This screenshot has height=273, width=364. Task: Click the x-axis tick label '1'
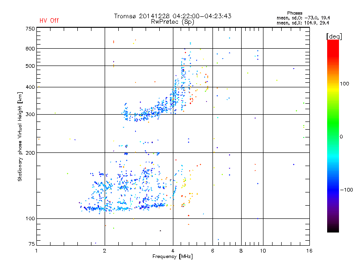pyautogui.click(x=36, y=251)
